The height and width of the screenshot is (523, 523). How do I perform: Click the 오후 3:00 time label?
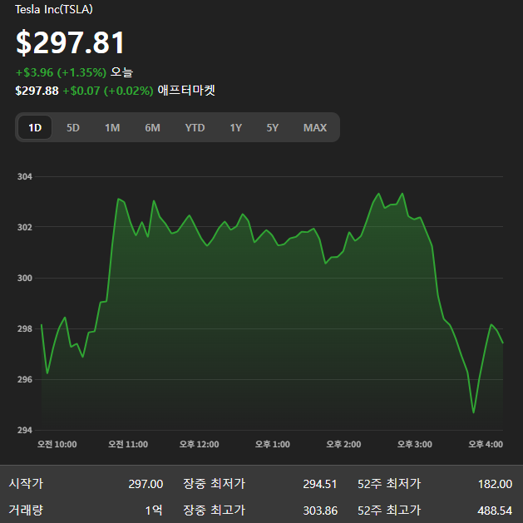[x=415, y=444]
